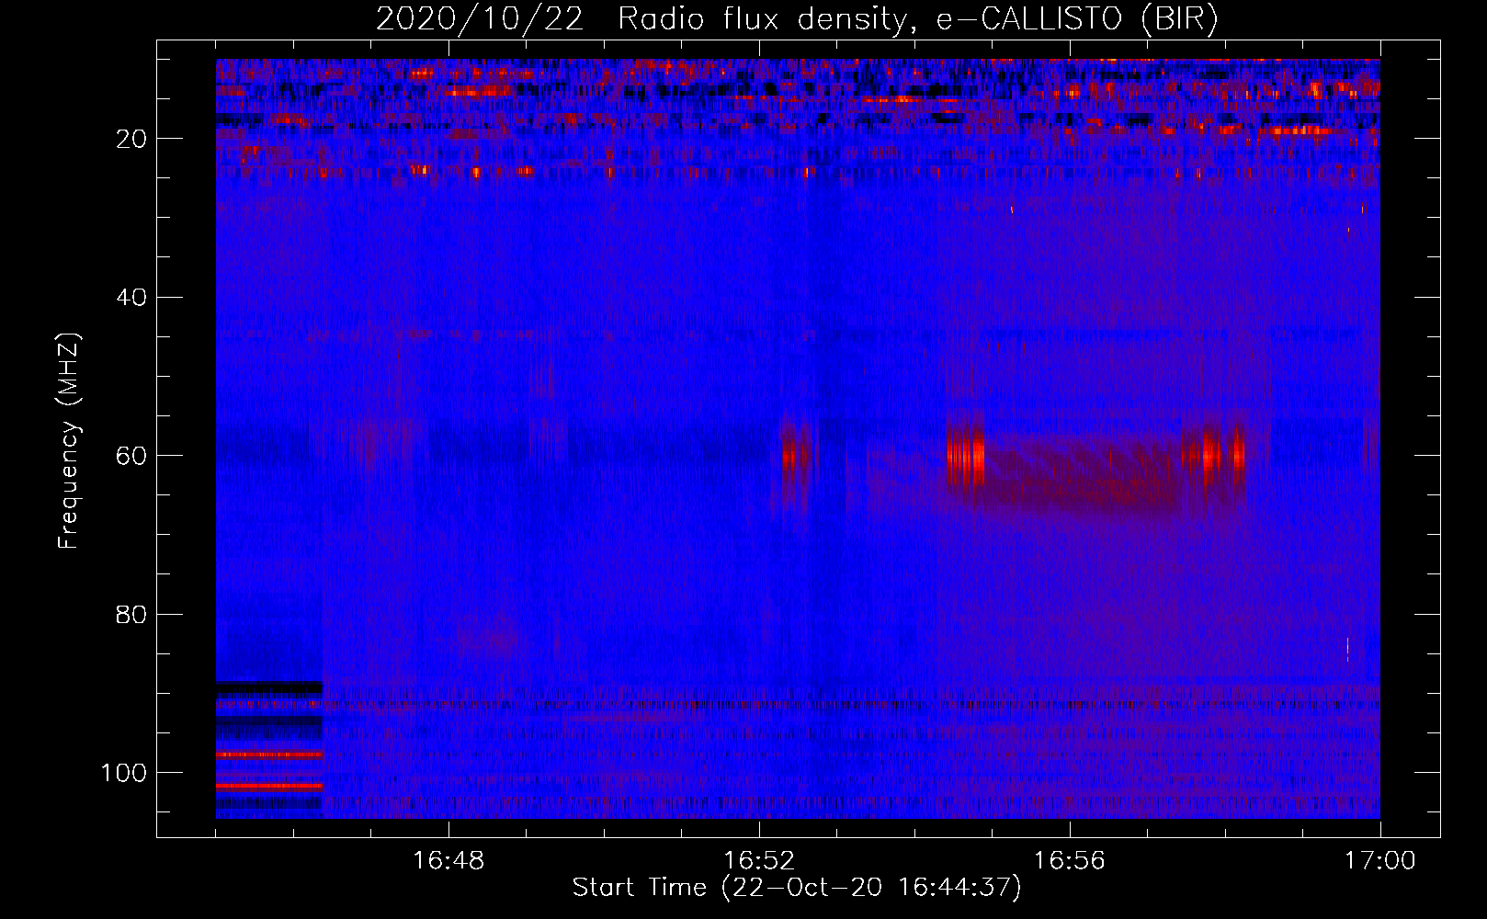Click the bright red burst at 60 MHz near 16:54:30
The height and width of the screenshot is (919, 1487).
pyautogui.click(x=966, y=455)
